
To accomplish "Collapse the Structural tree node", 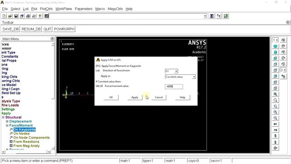I will [x=3, y=118].
